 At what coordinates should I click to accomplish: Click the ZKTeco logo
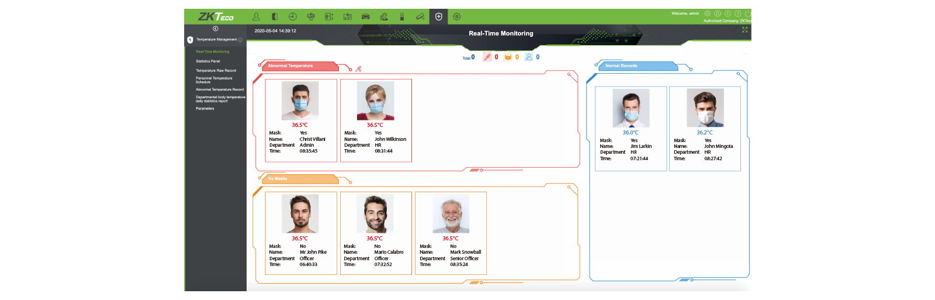pyautogui.click(x=216, y=16)
